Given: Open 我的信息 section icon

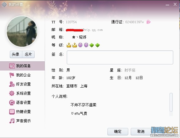Looking at the screenshot, I should click(x=12, y=66).
